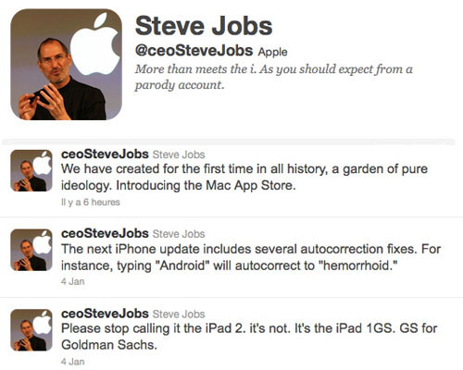This screenshot has width=463, height=370.
Task: Click the large profile avatar image
Action: pos(66,64)
